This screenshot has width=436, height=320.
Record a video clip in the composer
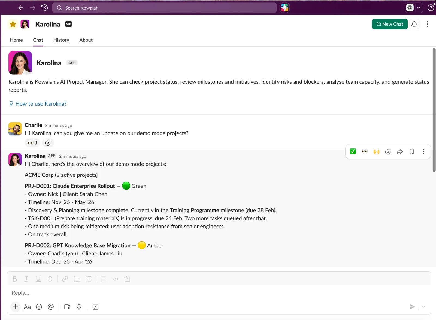click(67, 307)
